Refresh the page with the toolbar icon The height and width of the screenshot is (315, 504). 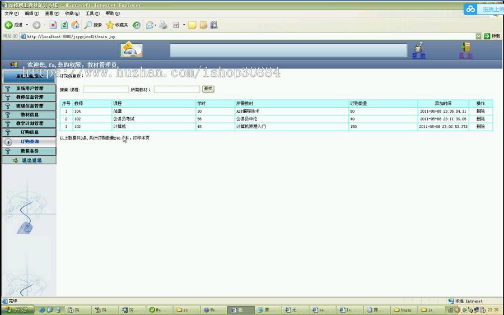[x=64, y=25]
